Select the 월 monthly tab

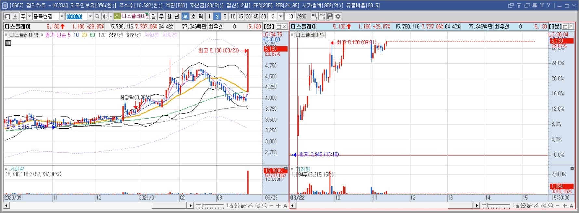coord(169,16)
